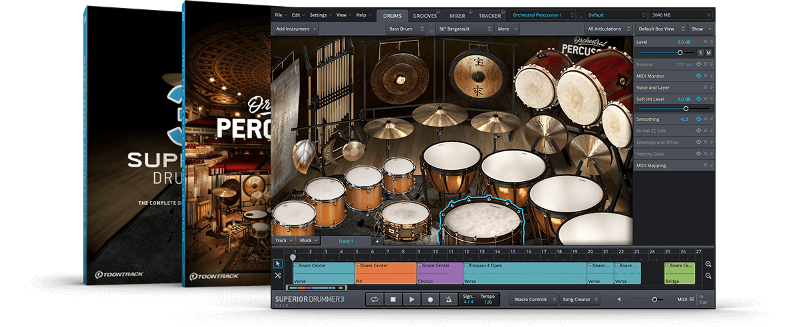Image resolution: width=798 pixels, height=327 pixels.
Task: Open the 36" Bergerault drum selector
Action: click(x=465, y=29)
